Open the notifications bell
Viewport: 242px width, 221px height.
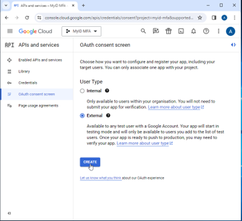point(193,31)
